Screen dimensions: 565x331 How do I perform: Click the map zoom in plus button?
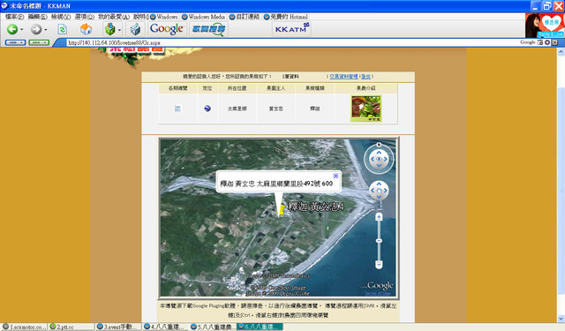coord(379,217)
